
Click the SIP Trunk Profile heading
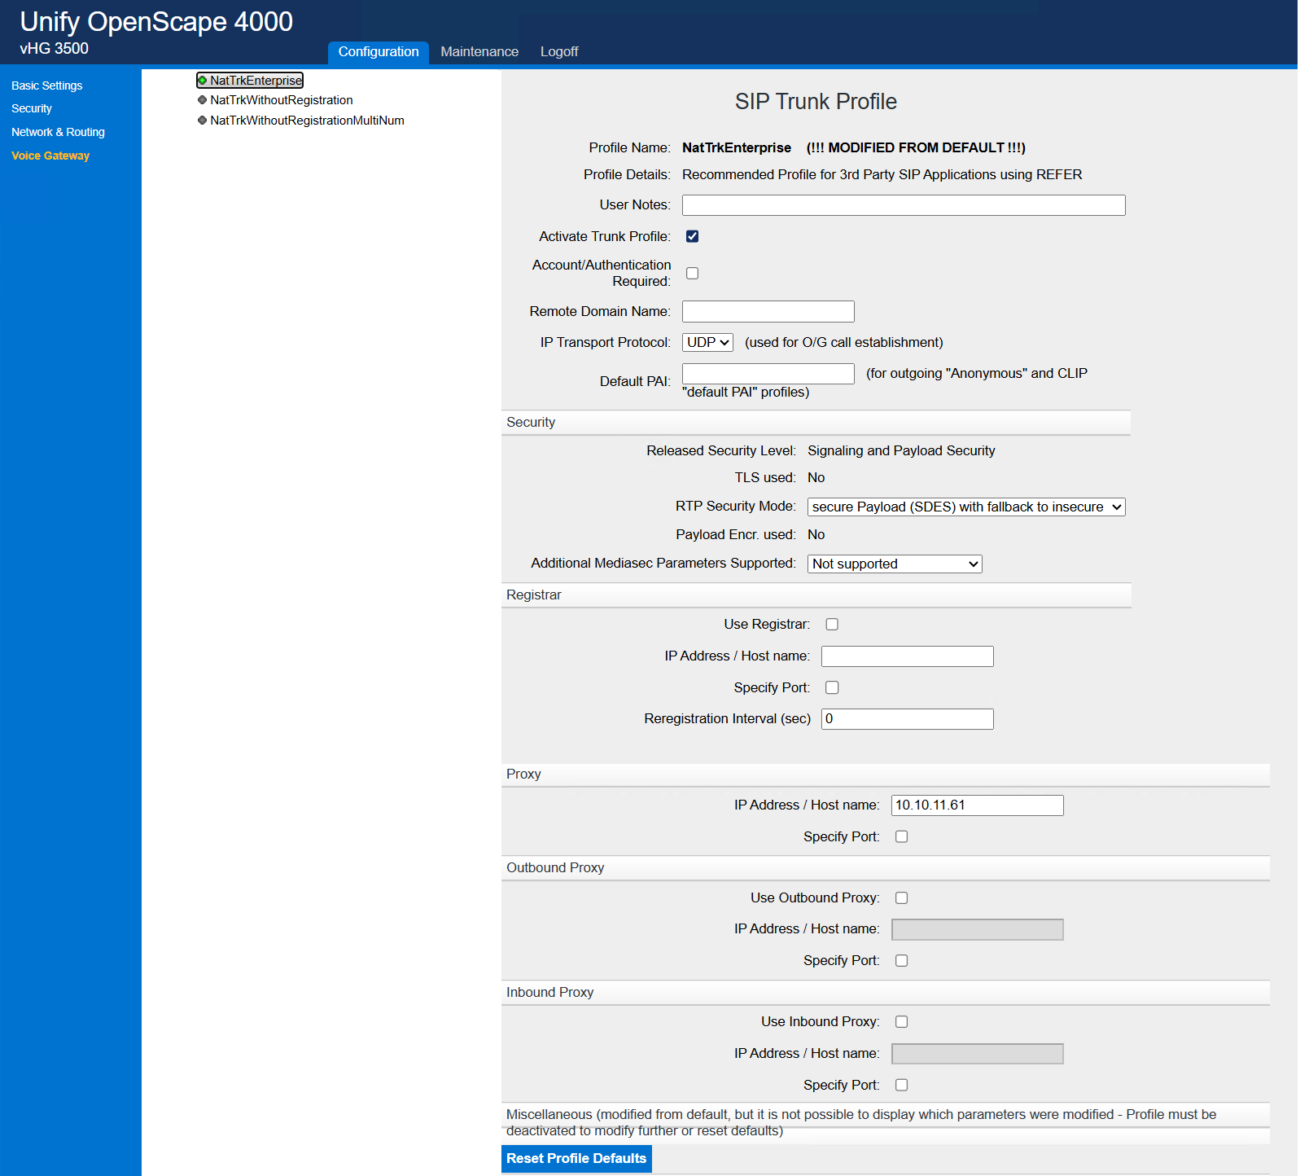pos(816,102)
